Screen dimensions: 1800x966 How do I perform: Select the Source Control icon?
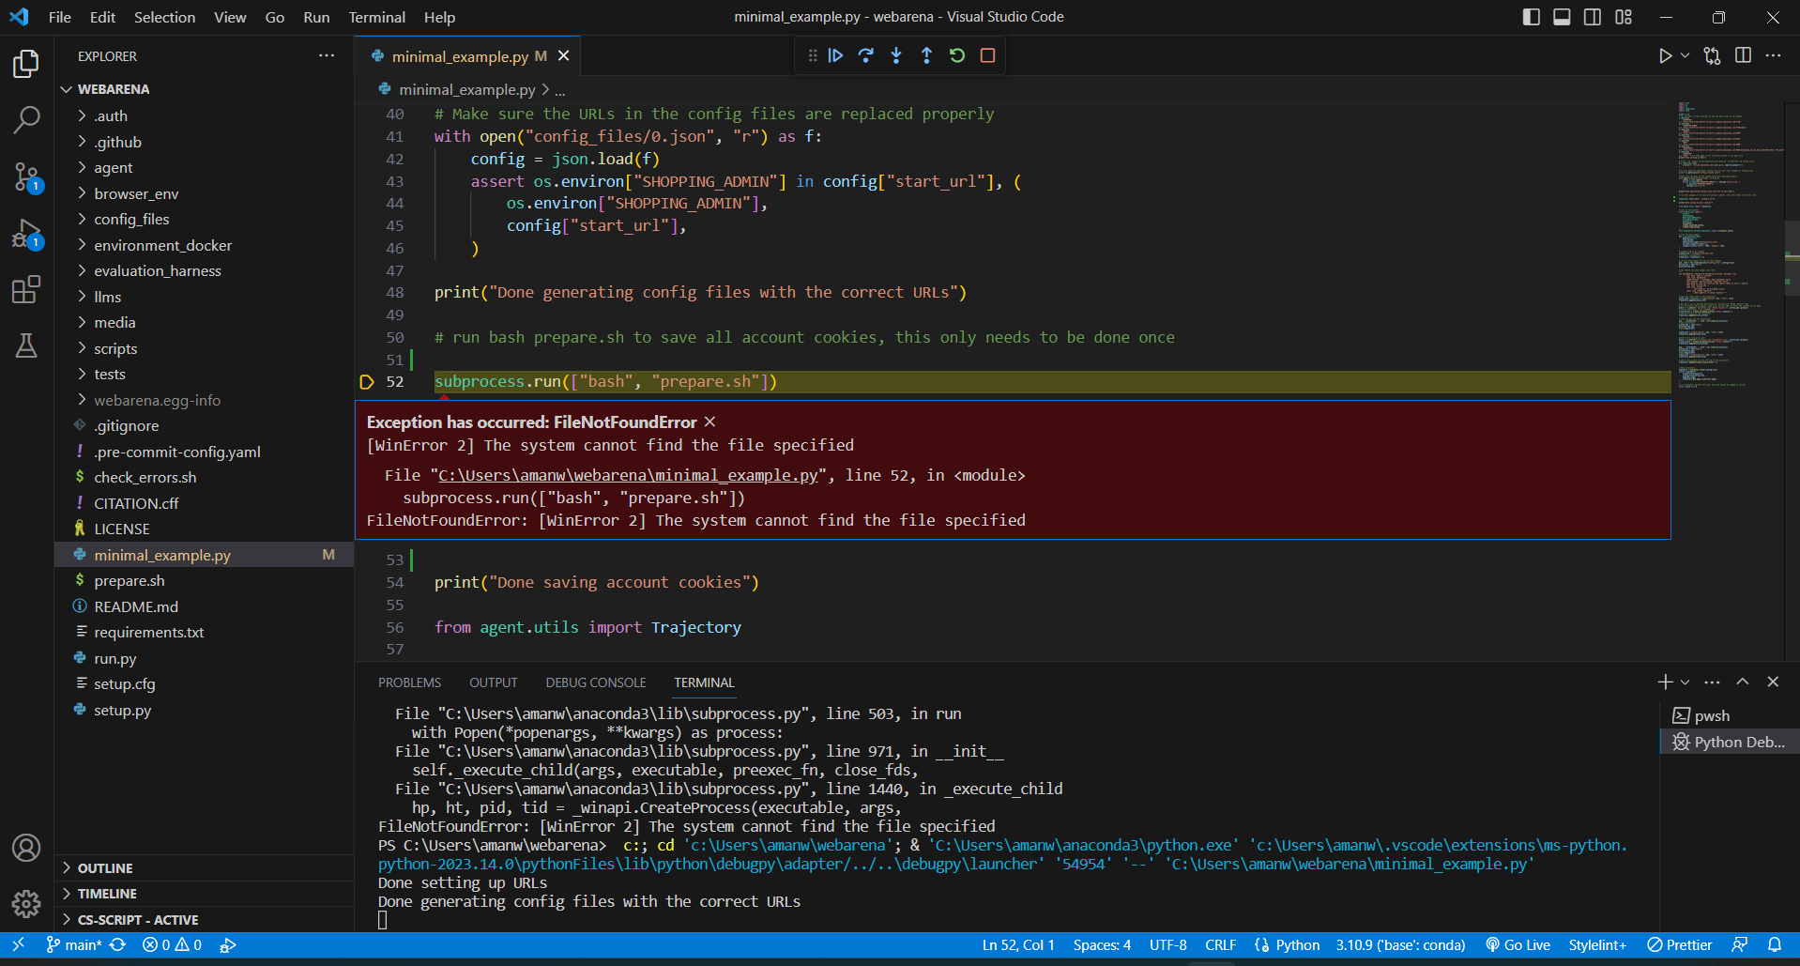[26, 176]
